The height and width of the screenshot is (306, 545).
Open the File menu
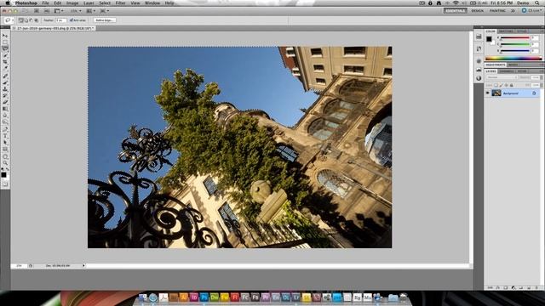coord(45,3)
